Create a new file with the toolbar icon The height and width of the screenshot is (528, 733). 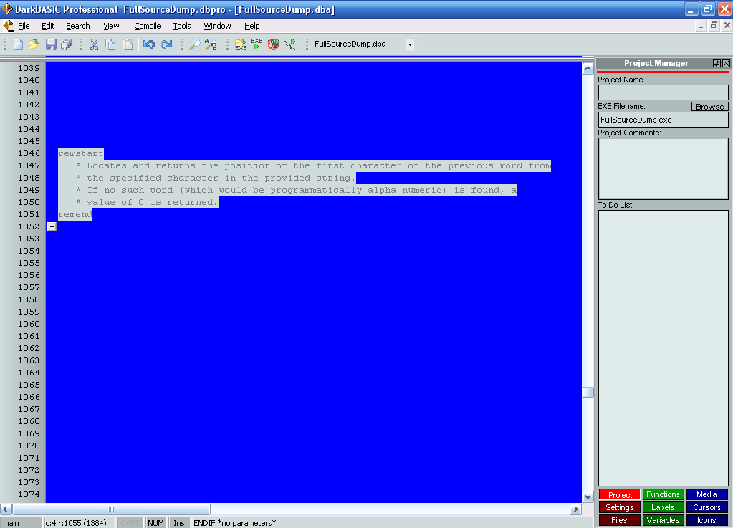coord(18,44)
